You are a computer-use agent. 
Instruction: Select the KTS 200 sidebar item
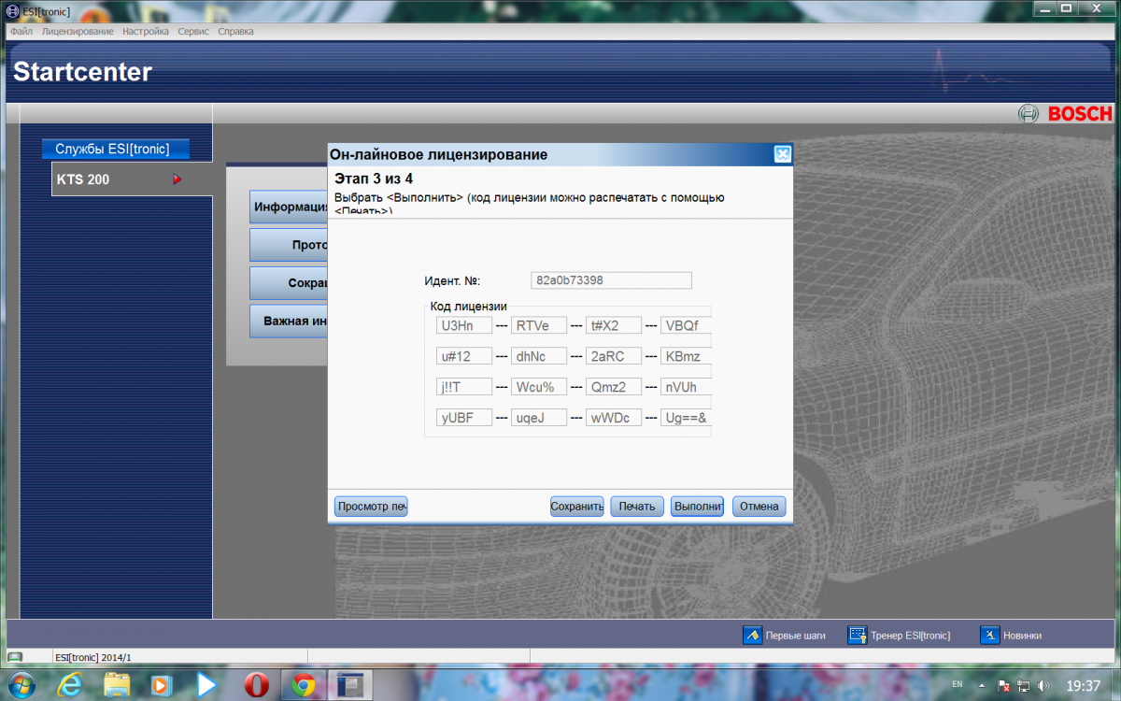click(131, 179)
